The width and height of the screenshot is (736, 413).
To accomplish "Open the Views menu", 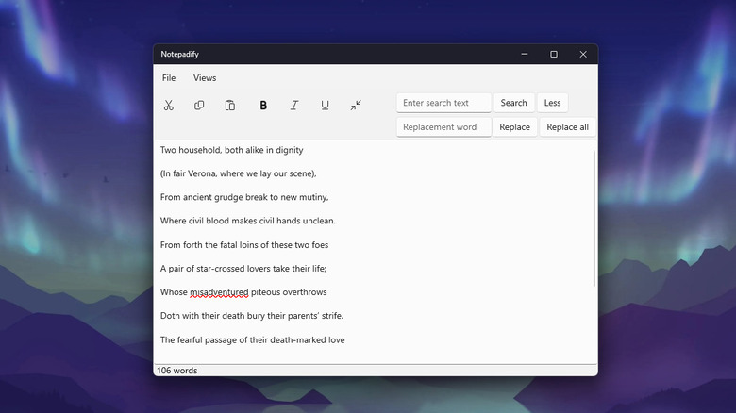I will pos(205,78).
